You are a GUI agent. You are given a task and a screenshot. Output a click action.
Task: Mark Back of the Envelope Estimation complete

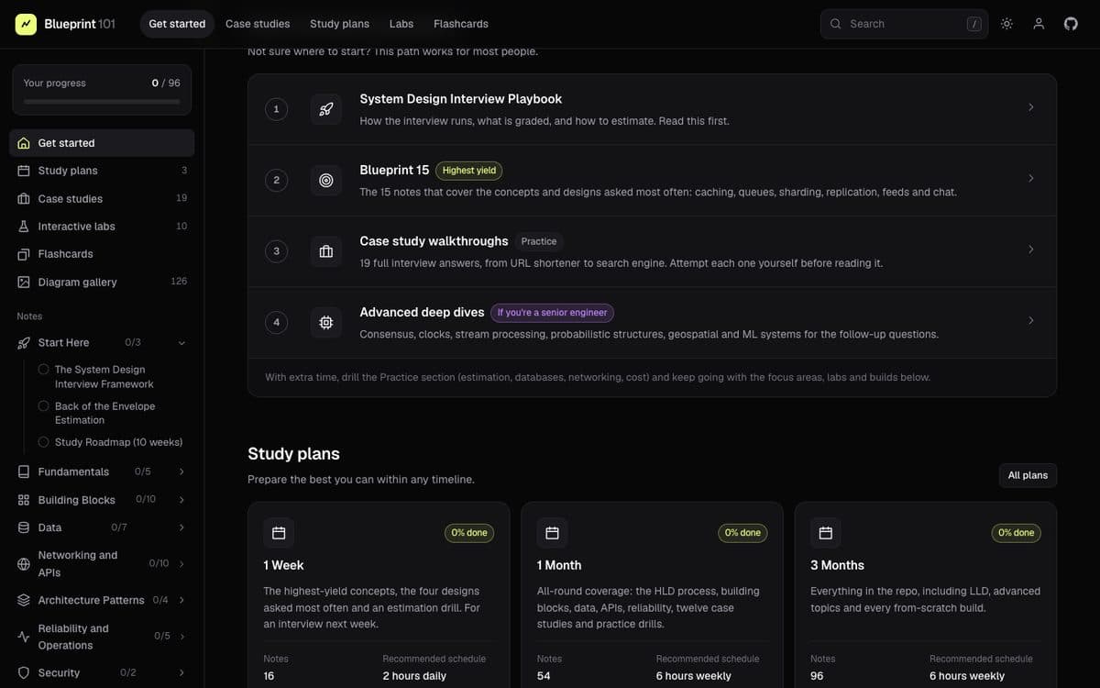coord(43,406)
